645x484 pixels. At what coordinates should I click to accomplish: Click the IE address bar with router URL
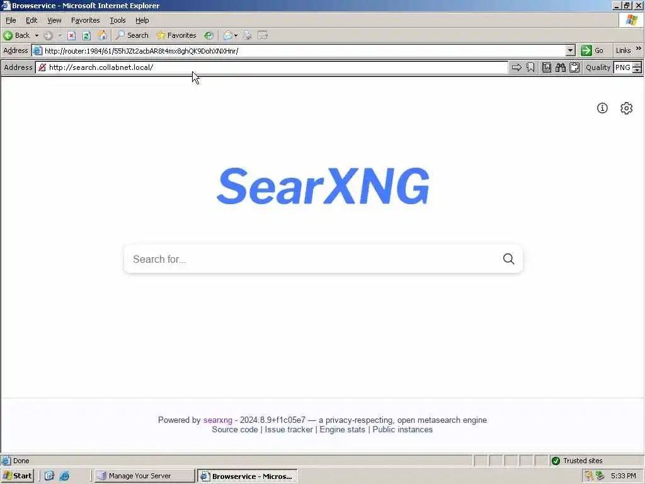[304, 51]
